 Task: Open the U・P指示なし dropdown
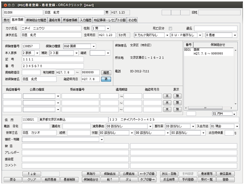200,35
